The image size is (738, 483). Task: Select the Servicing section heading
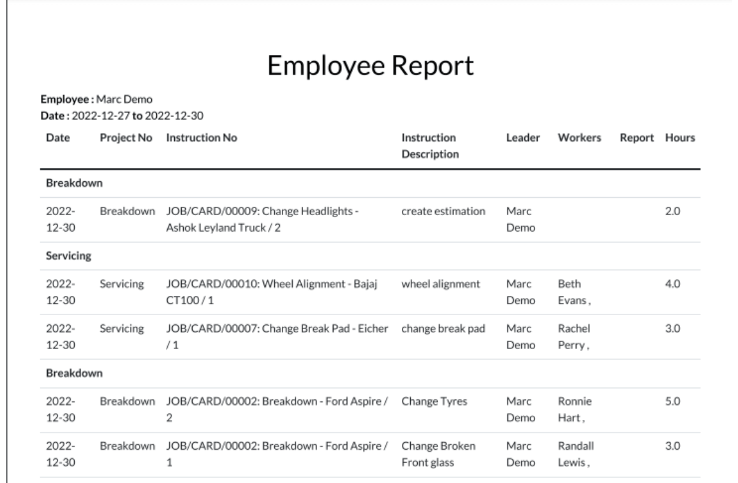pos(68,256)
